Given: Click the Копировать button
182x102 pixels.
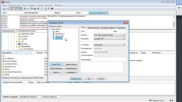Looking at the screenshot, I should [x=71, y=72].
